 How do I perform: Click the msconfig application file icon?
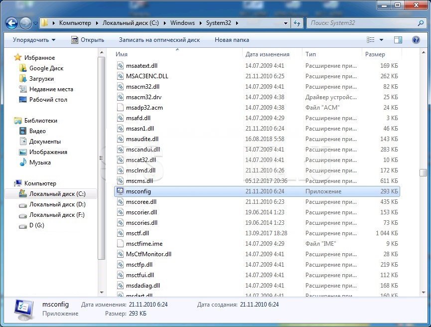(120, 191)
